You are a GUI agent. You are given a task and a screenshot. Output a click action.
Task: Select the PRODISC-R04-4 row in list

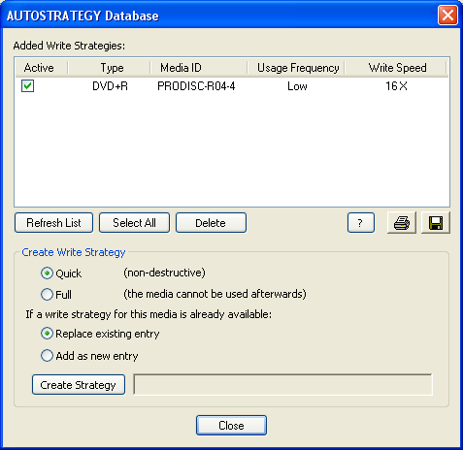[232, 86]
